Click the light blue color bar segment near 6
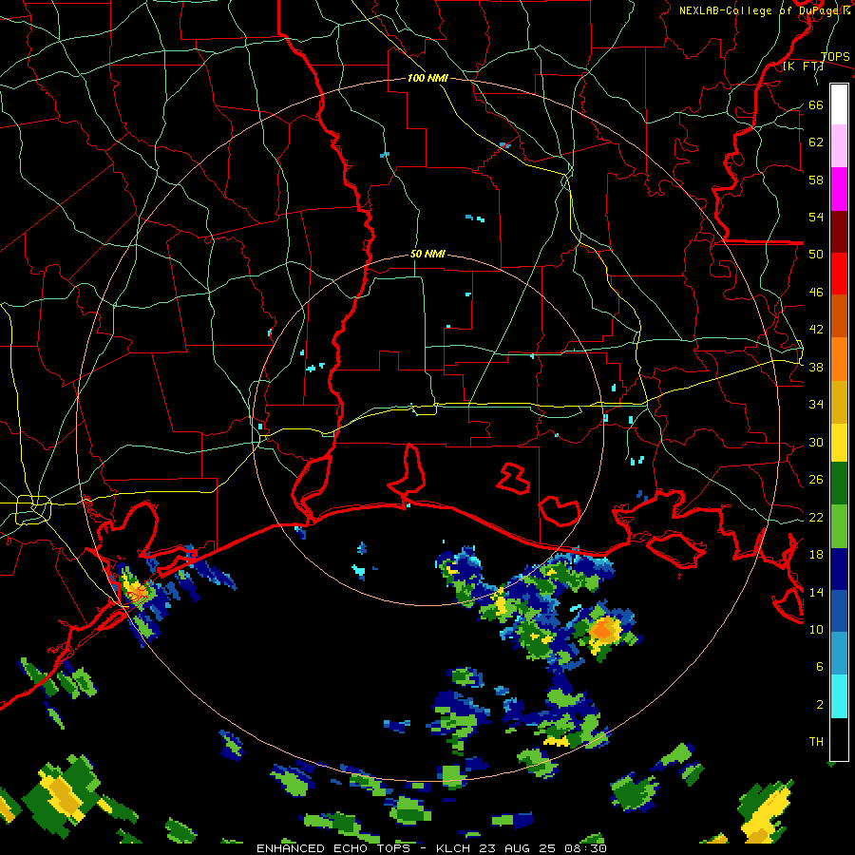Viewport: 855px width, 855px height. click(x=839, y=654)
